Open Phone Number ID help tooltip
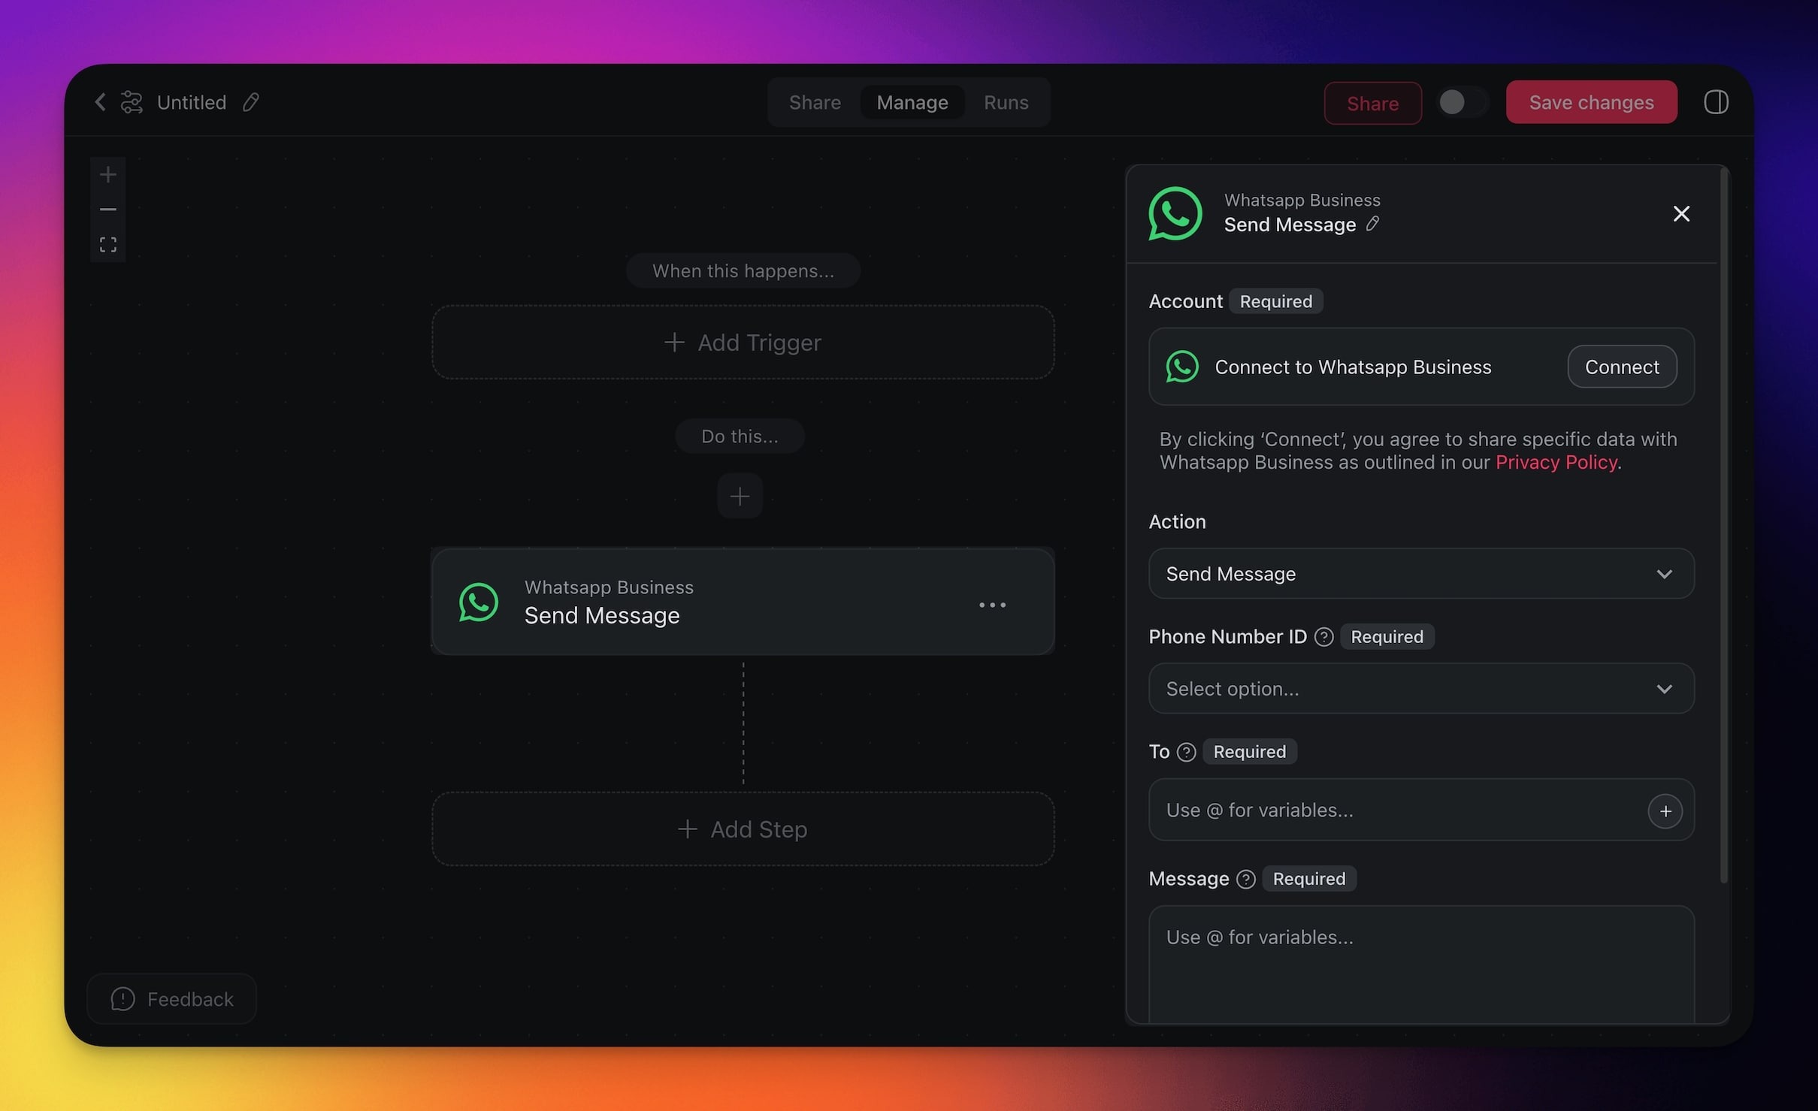 coord(1323,637)
